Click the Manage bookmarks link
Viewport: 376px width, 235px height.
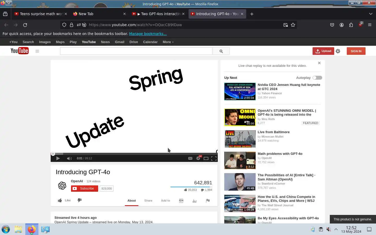pyautogui.click(x=148, y=34)
